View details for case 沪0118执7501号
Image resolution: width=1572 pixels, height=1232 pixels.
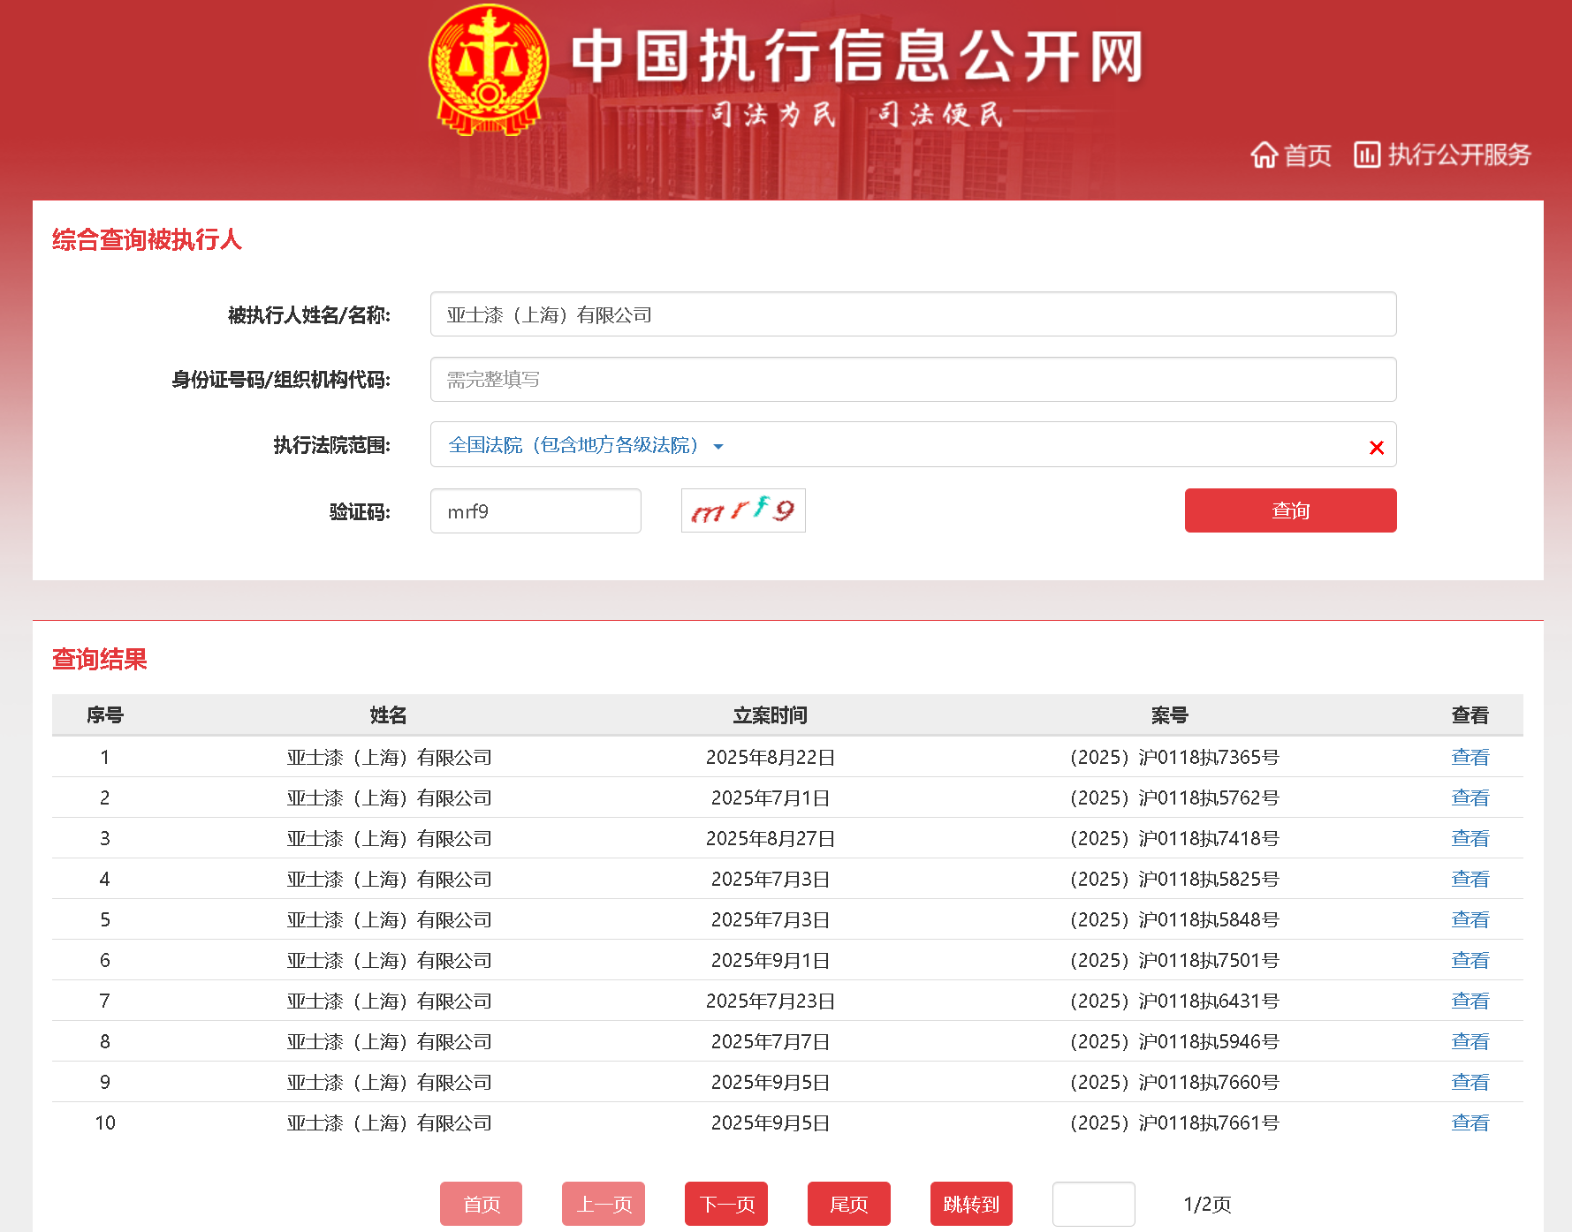point(1469,960)
